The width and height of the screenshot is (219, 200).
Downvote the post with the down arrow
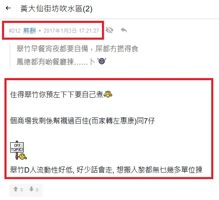pyautogui.click(x=31, y=189)
